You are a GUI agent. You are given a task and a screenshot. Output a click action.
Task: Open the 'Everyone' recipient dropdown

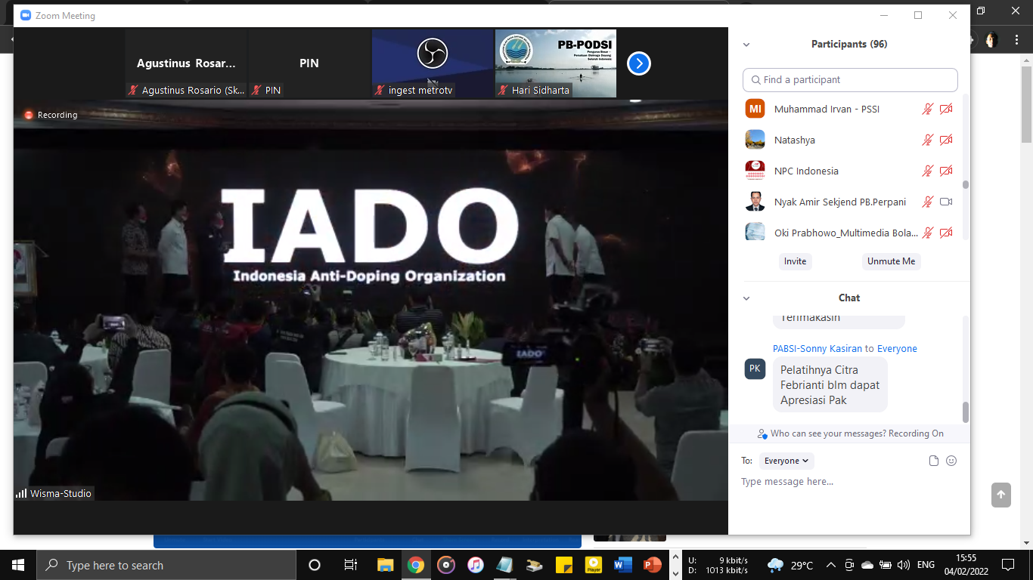(786, 461)
